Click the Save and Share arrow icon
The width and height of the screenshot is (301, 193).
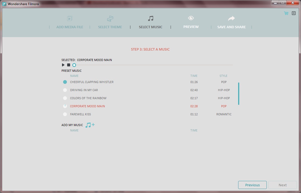[x=231, y=18]
